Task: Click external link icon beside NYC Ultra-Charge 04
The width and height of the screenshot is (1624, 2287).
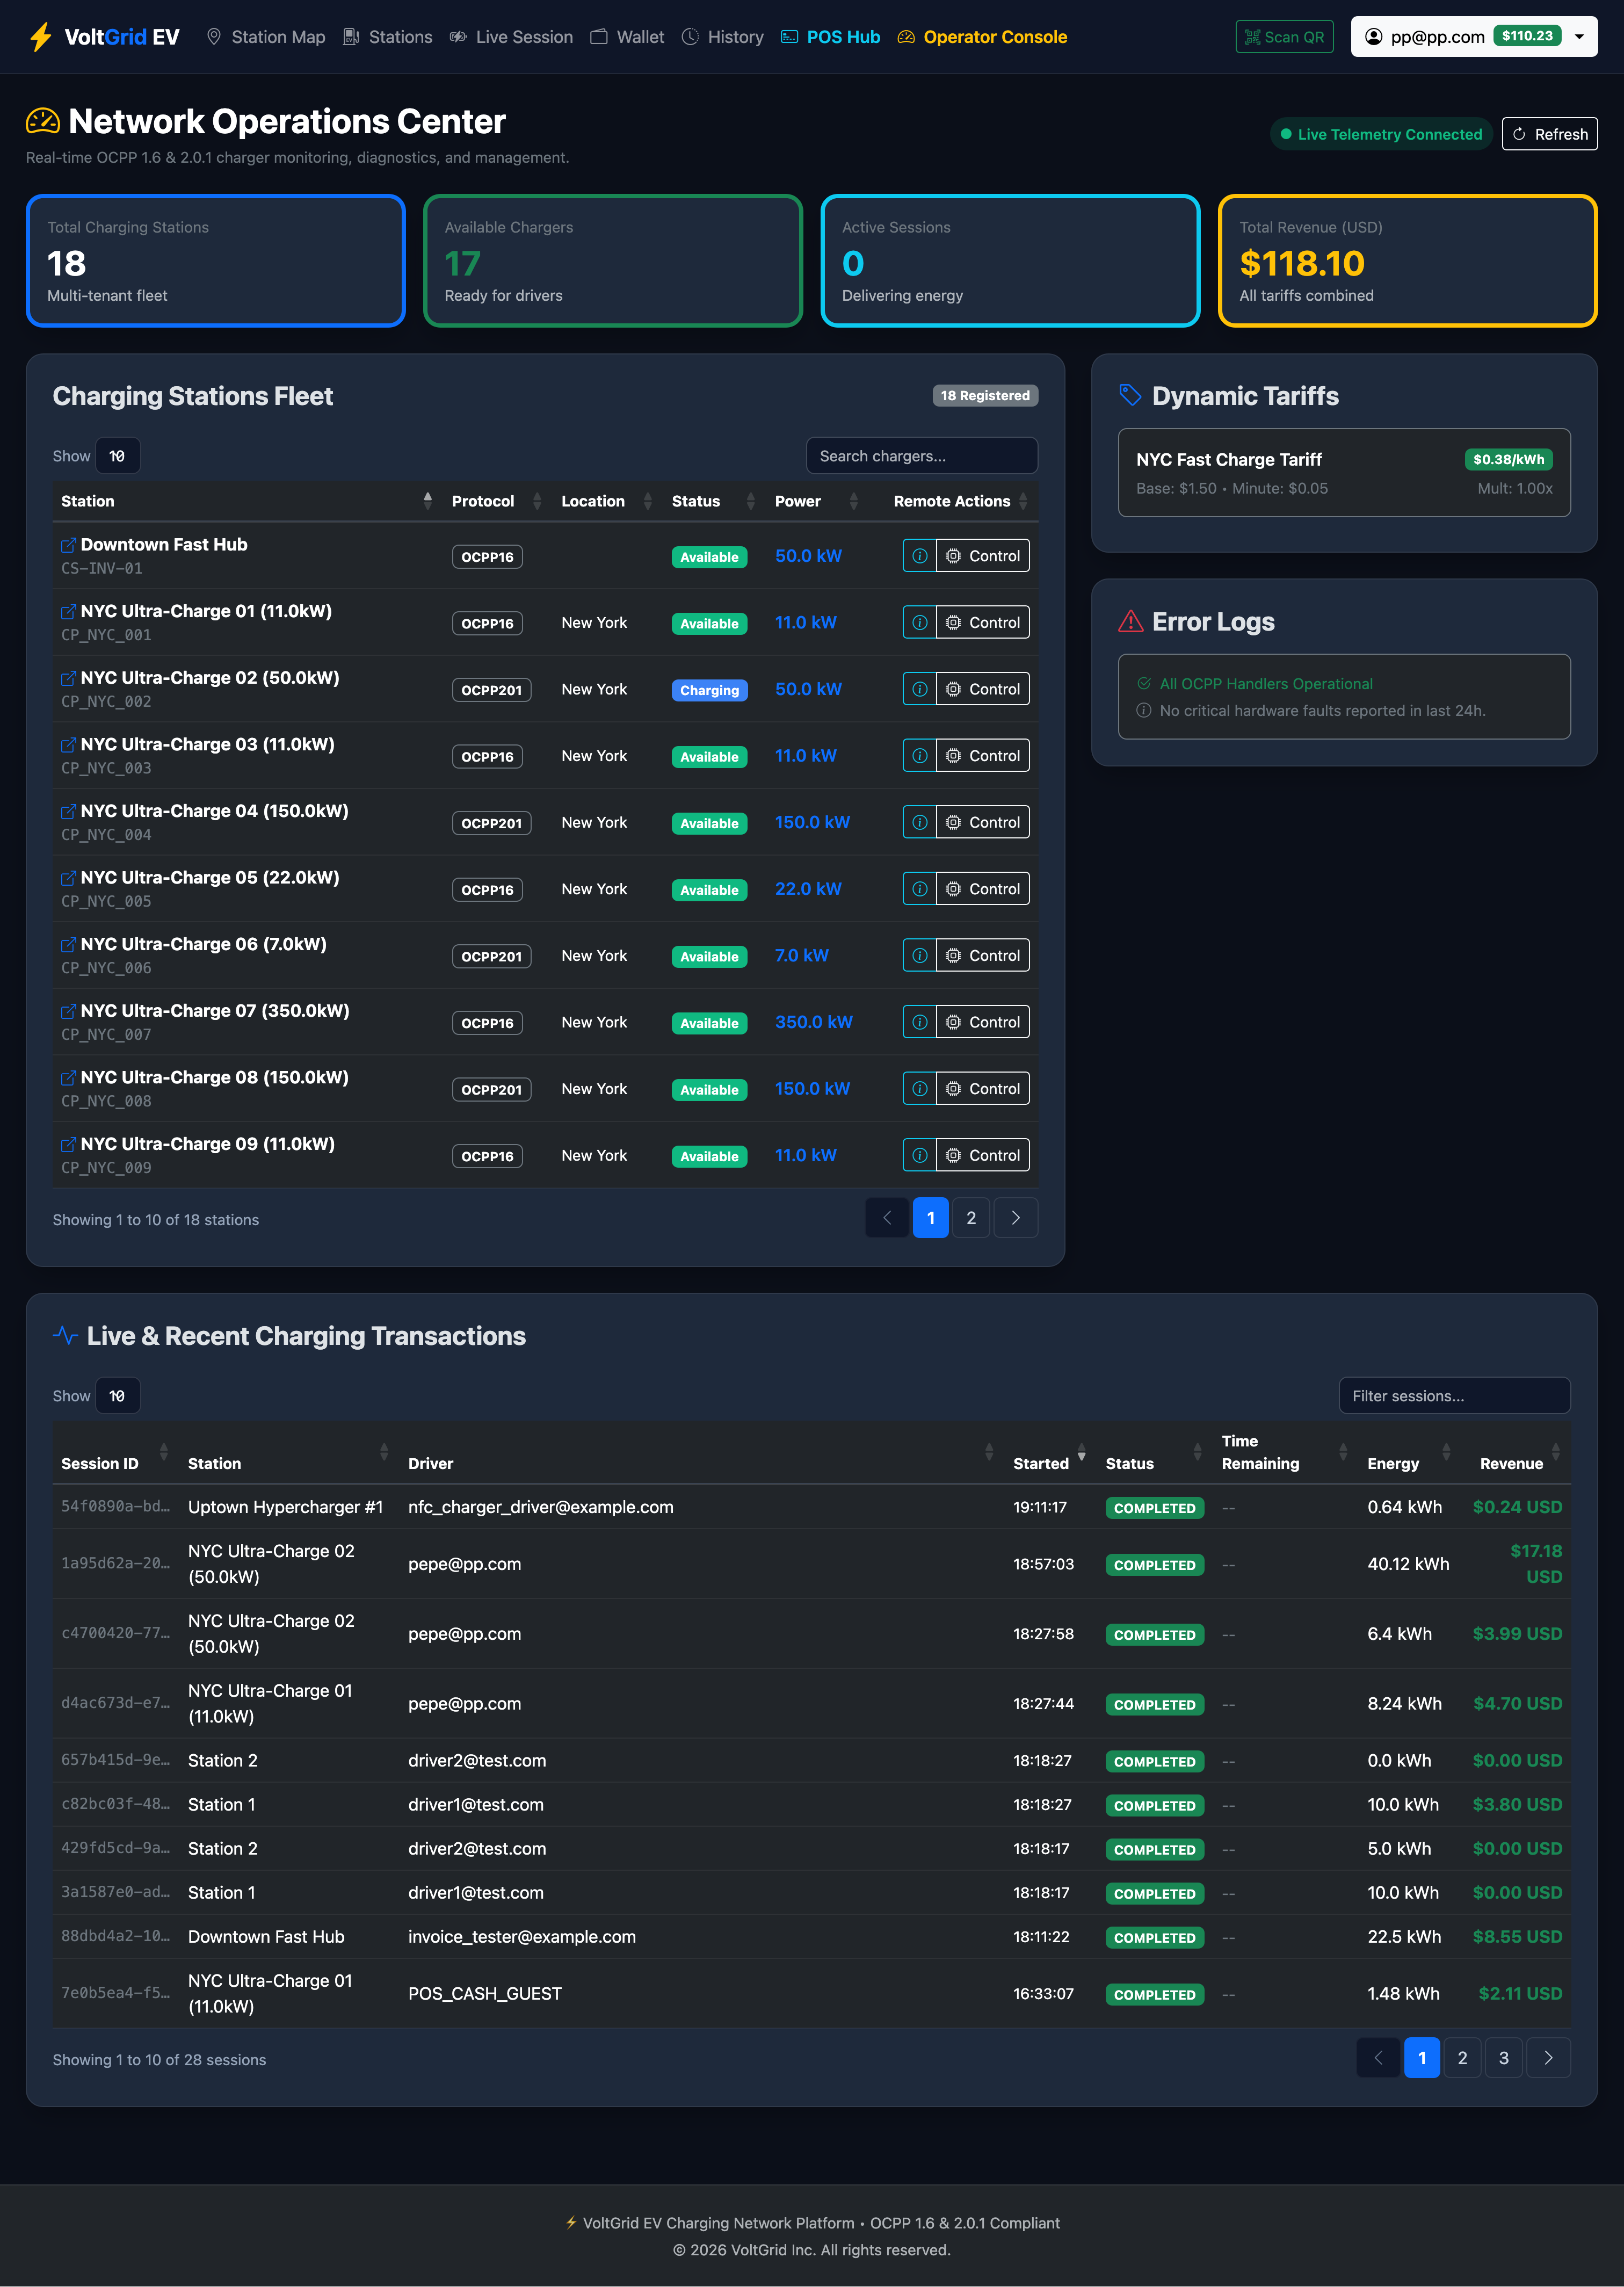Action: point(68,811)
